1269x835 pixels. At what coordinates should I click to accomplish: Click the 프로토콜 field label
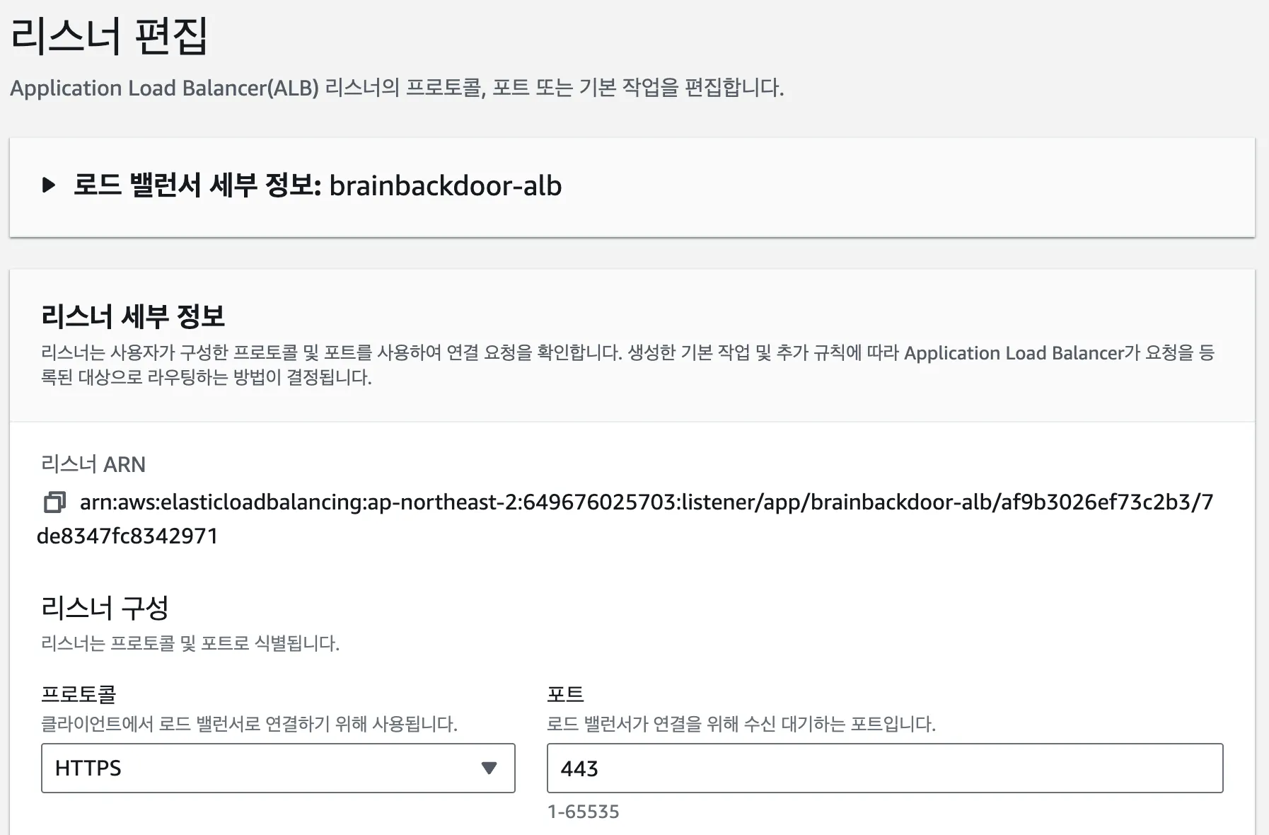click(79, 693)
